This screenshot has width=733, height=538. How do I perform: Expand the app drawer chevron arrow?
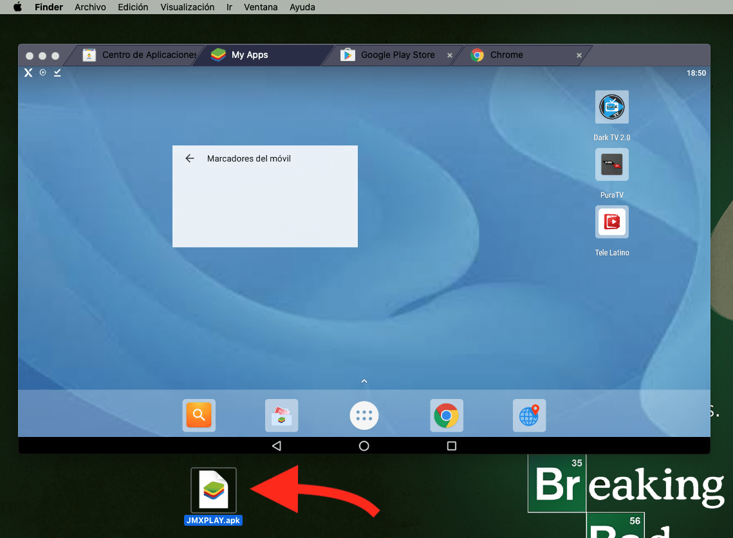pyautogui.click(x=364, y=382)
